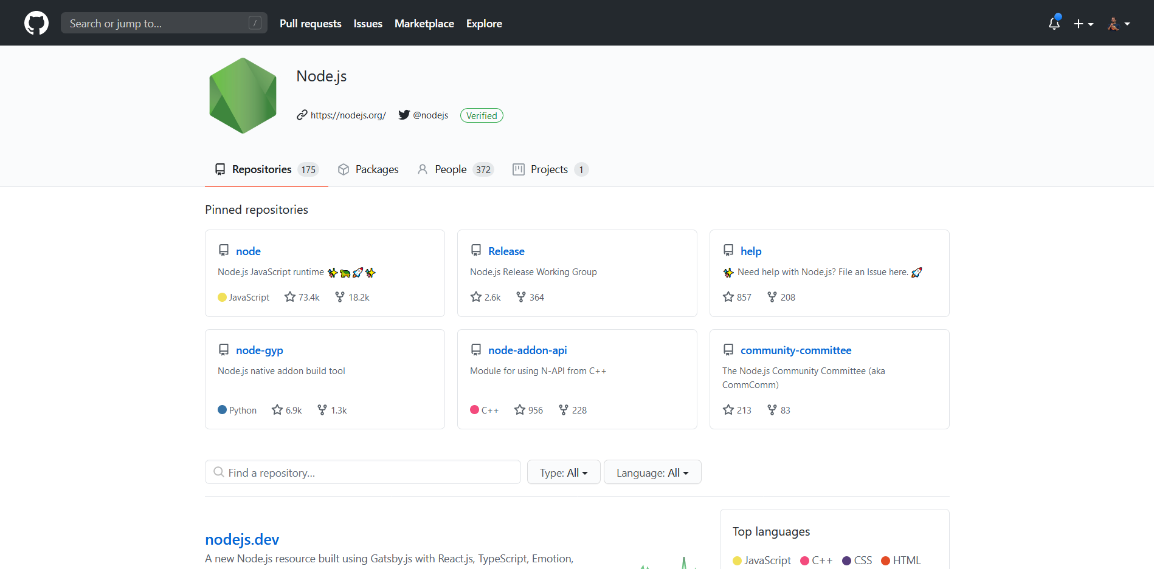1154x569 pixels.
Task: Open the Type: All dropdown
Action: click(x=564, y=472)
